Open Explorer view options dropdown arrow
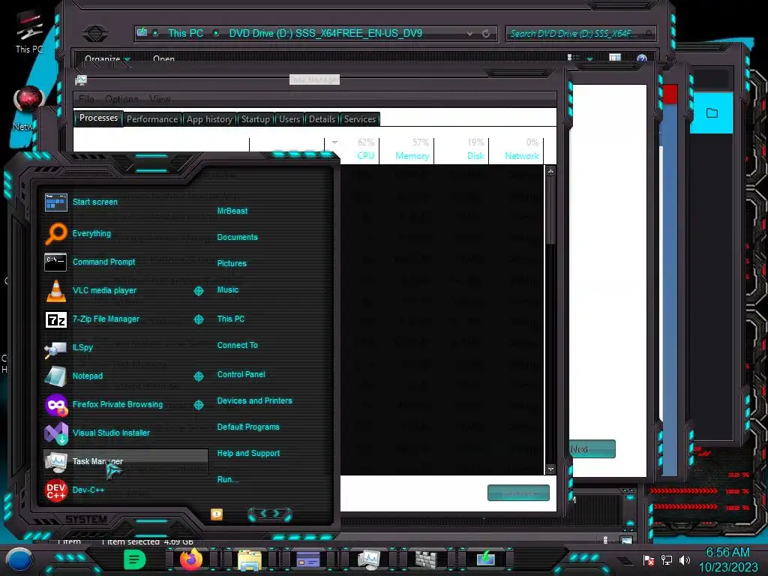This screenshot has width=768, height=576. [x=589, y=58]
